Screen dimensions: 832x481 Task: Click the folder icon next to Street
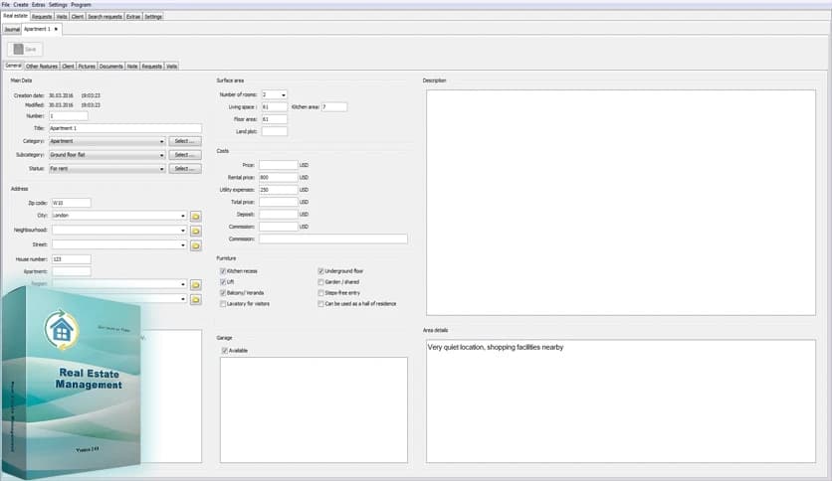click(x=196, y=244)
